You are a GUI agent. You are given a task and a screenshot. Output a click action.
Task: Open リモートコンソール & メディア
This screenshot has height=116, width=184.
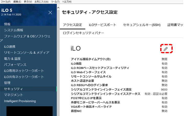[x=27, y=53]
